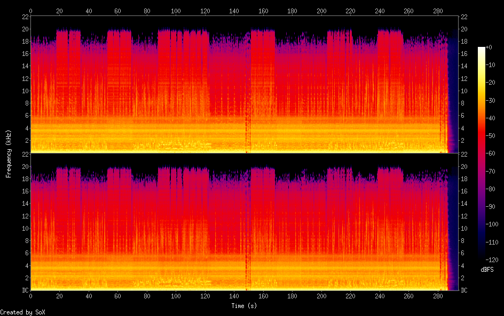Click the "-30" label on the dBFS scale
Screen dimensions: 504x316
click(x=493, y=102)
